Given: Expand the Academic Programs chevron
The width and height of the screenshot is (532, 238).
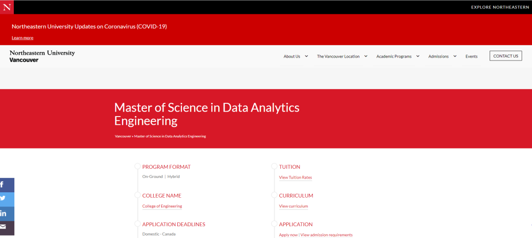Looking at the screenshot, I should 418,56.
